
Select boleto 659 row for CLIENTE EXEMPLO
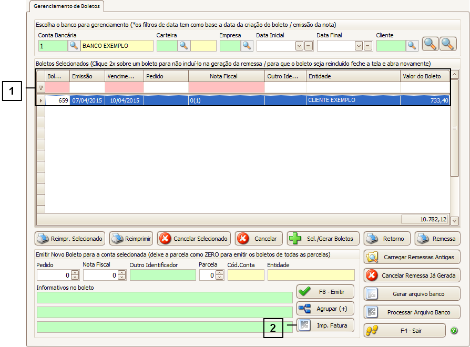pos(242,100)
